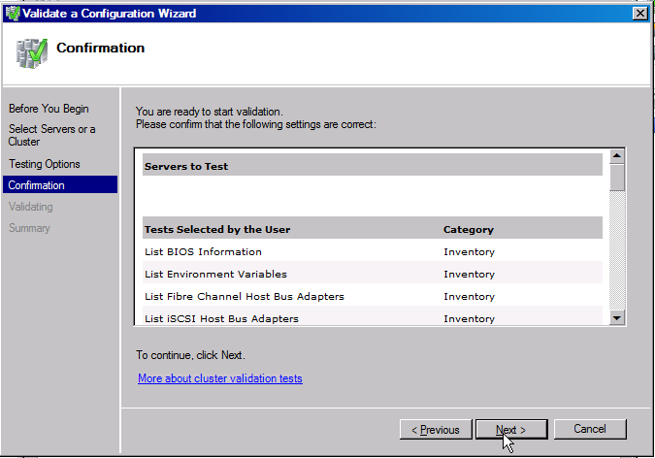Close the Validate a Configuration Wizard

[x=639, y=14]
